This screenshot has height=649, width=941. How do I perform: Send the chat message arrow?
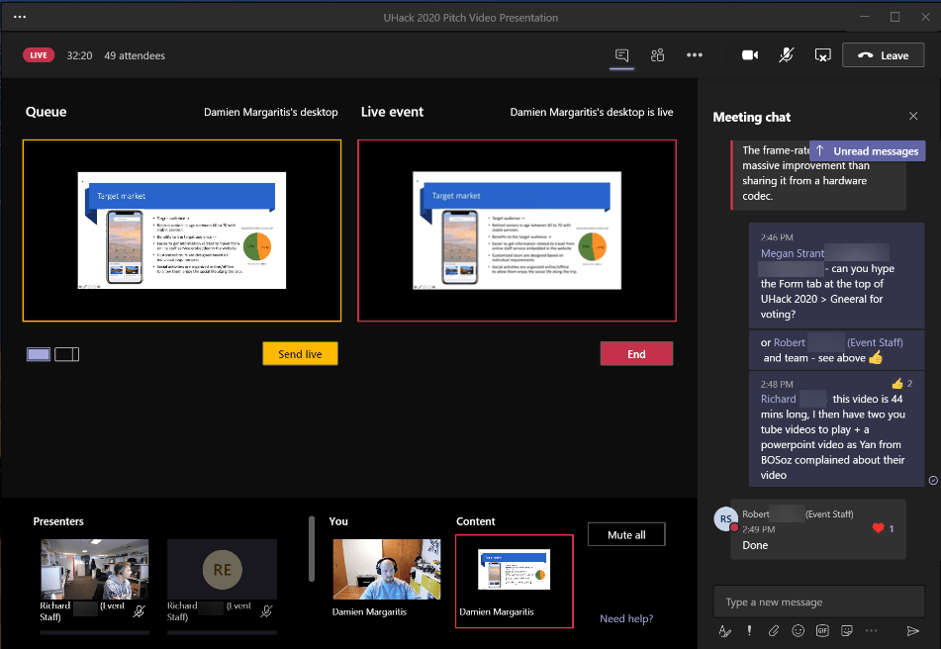tap(912, 630)
